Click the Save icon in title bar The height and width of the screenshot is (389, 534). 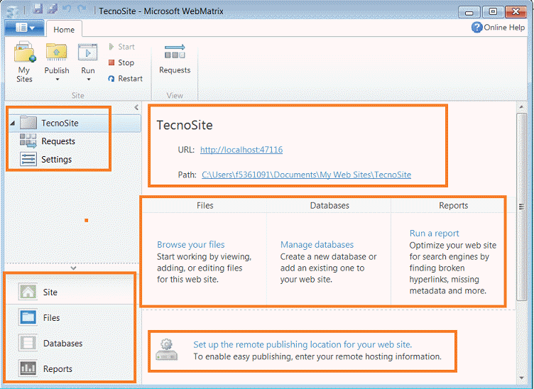[37, 9]
